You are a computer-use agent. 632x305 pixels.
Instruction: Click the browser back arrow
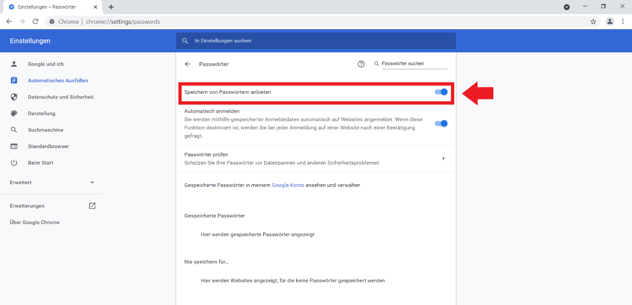pyautogui.click(x=9, y=21)
